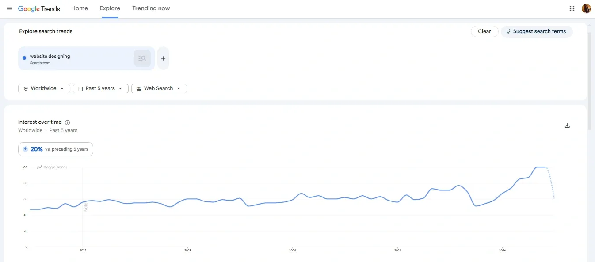
Task: Click the 2026 label on chart axis
Action: (x=502, y=251)
